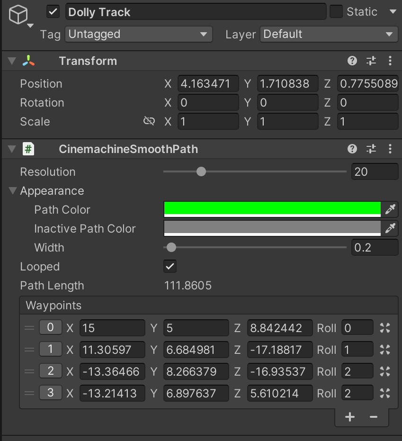This screenshot has width=402, height=441.
Task: Toggle Dolly Track active checkbox
Action: [x=53, y=12]
